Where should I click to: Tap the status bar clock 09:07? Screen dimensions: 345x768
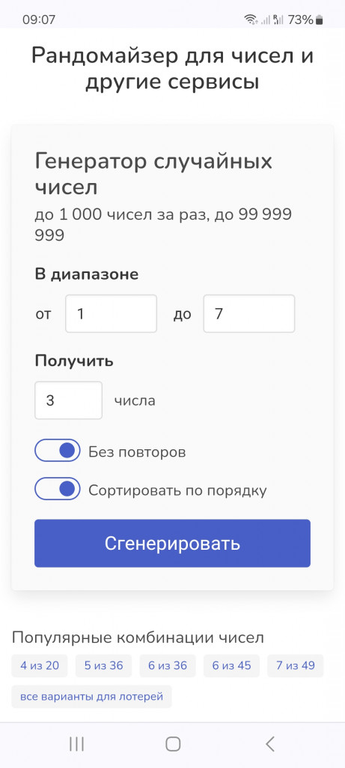coord(39,20)
